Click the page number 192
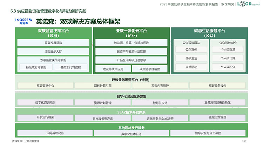This screenshot has width=263, height=148. click(x=244, y=141)
